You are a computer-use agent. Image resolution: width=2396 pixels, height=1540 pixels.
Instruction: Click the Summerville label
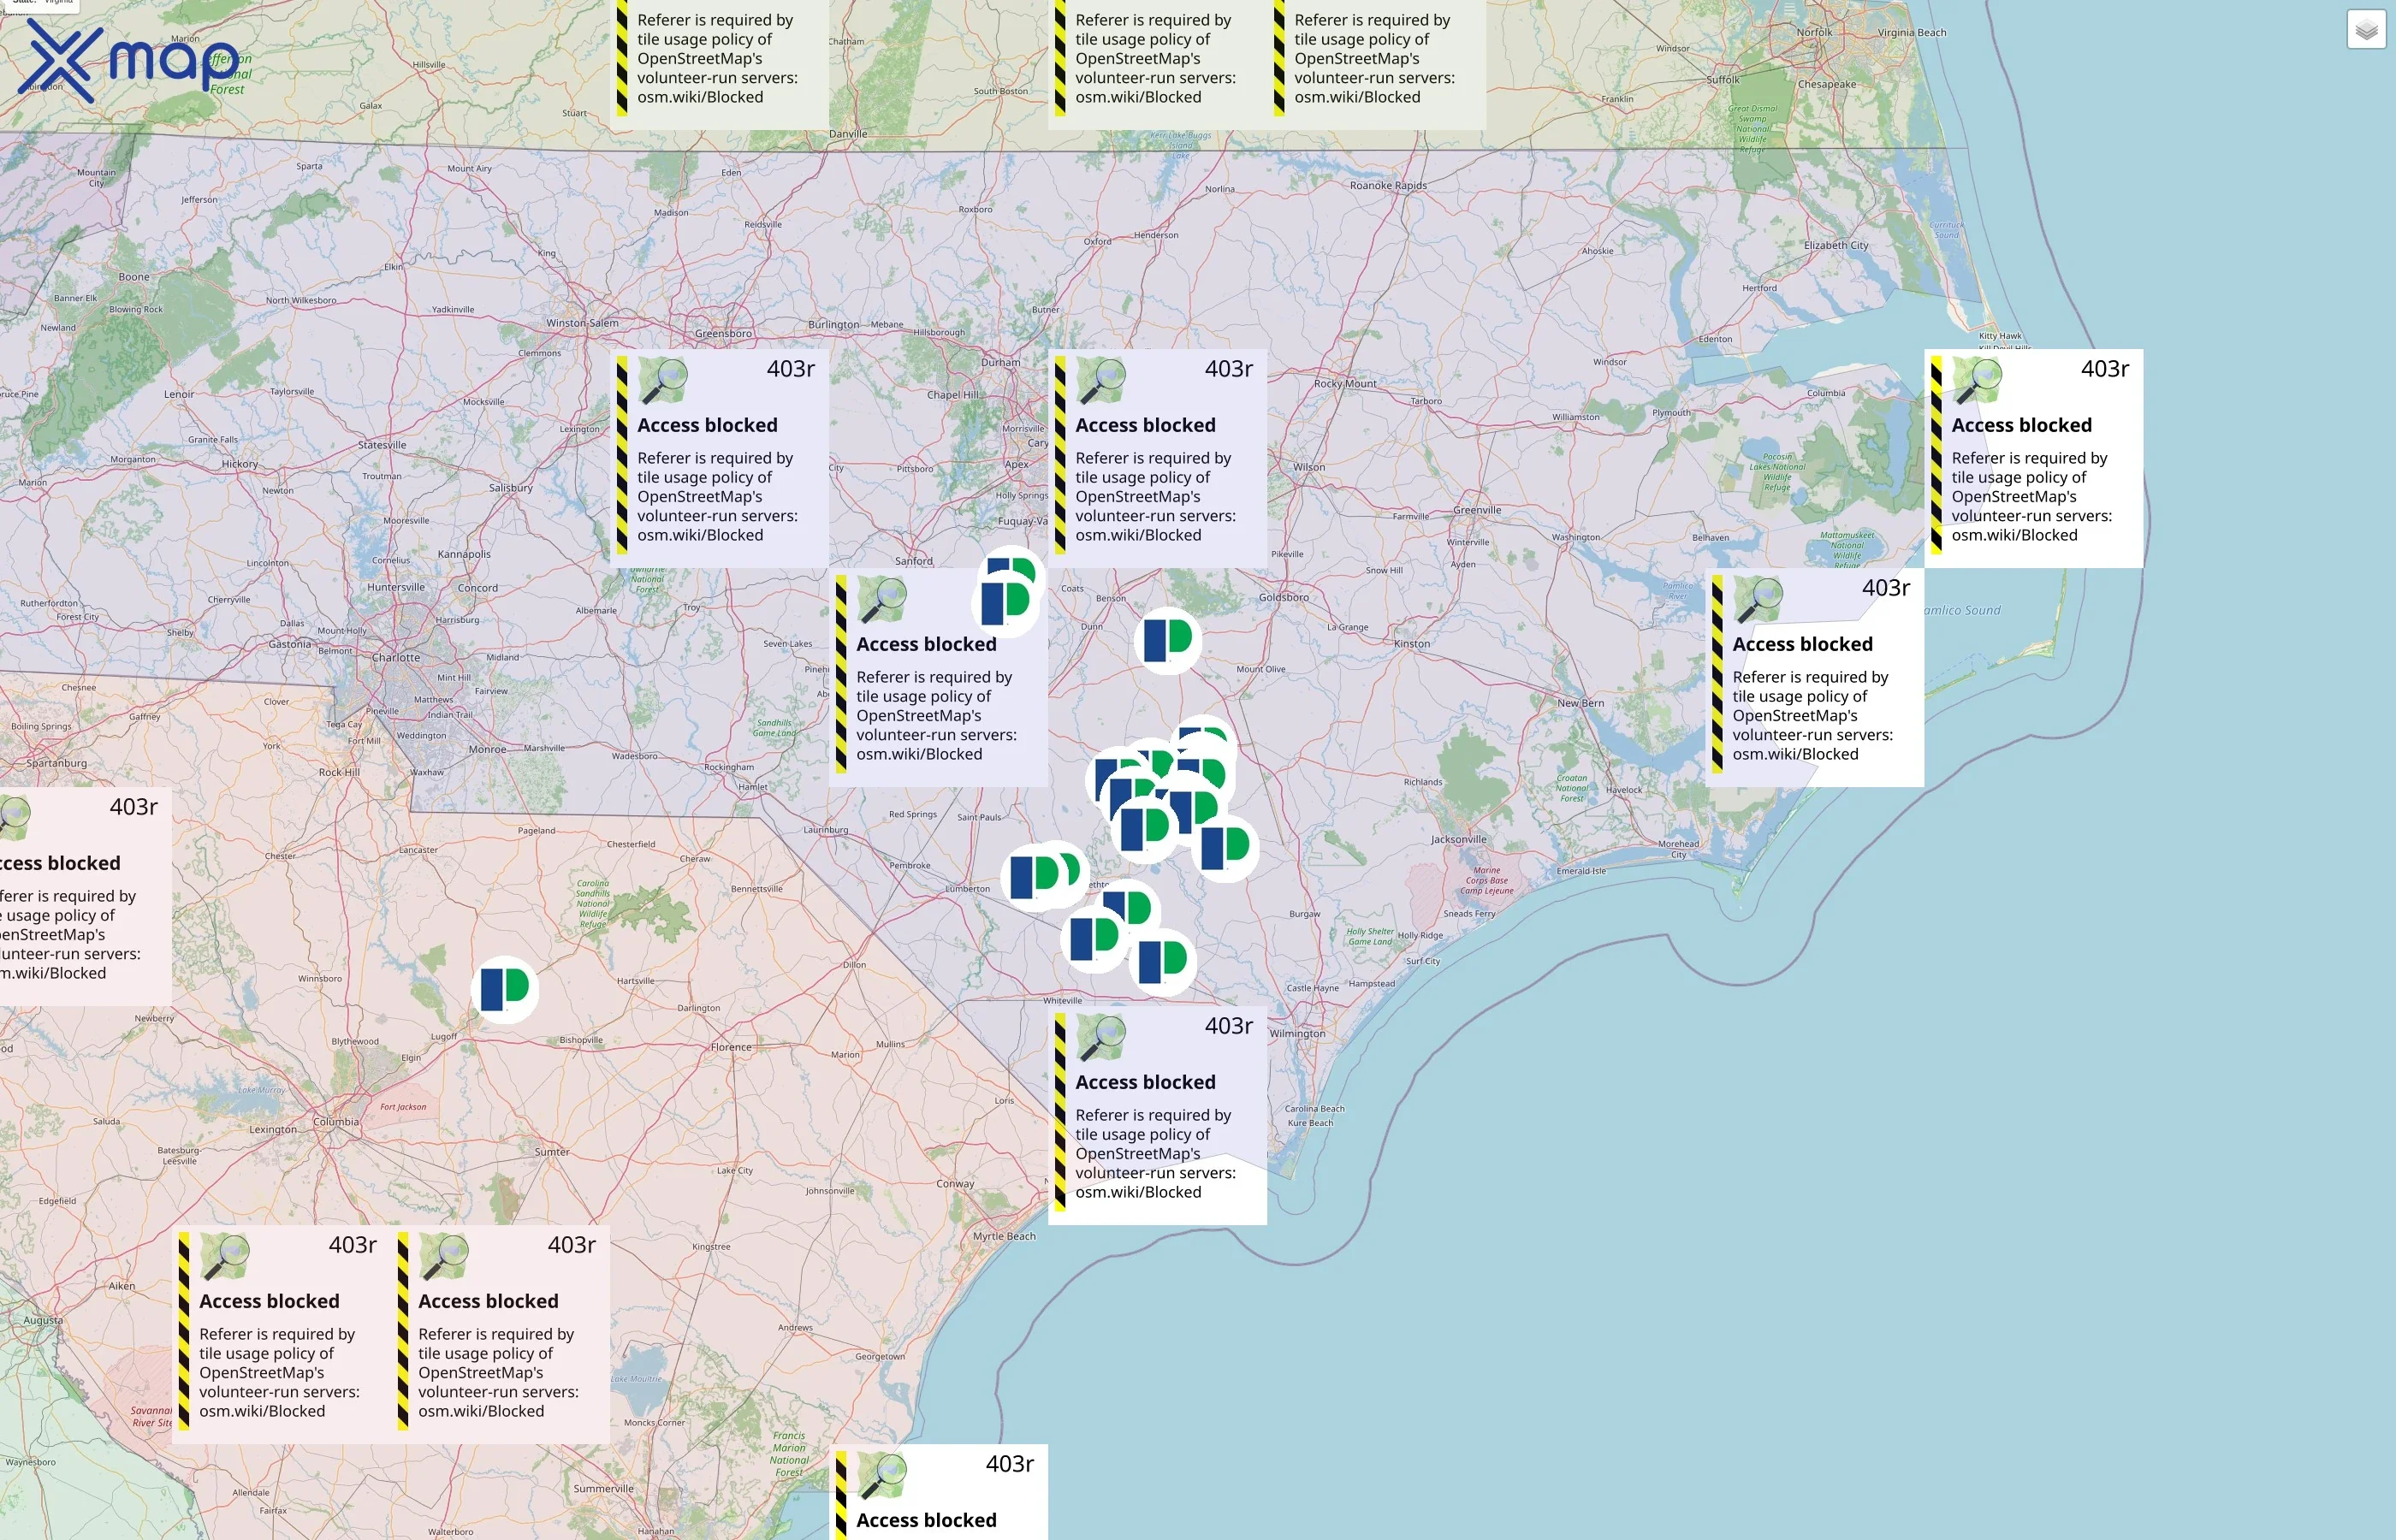click(x=604, y=1489)
